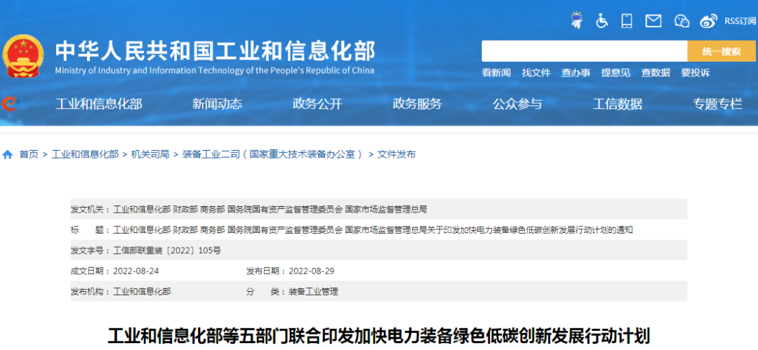
Task: Click the robot assistant icon
Action: coord(577,20)
